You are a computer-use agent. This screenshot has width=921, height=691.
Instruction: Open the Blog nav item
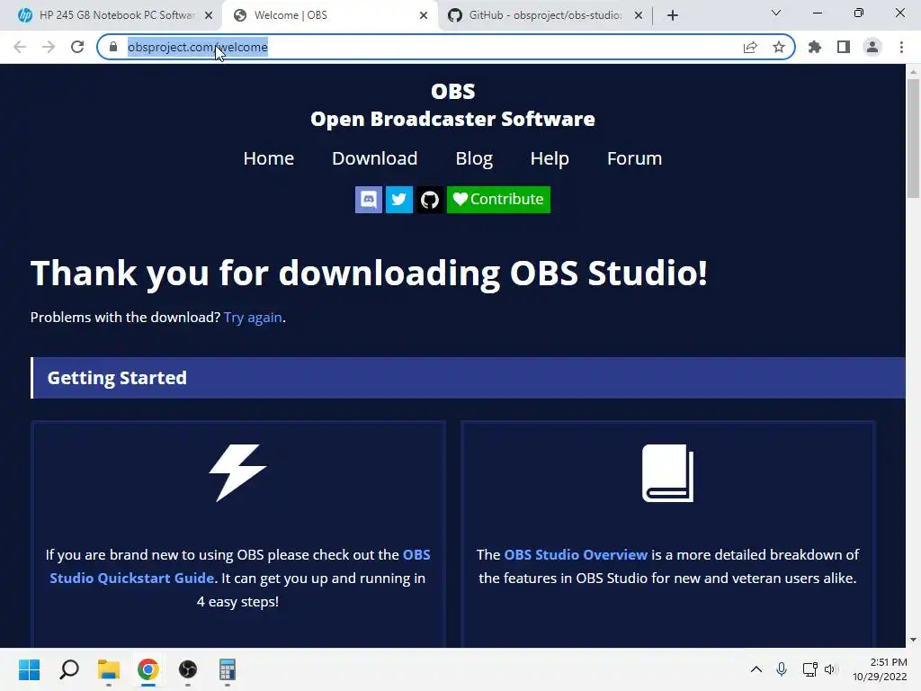click(x=474, y=158)
